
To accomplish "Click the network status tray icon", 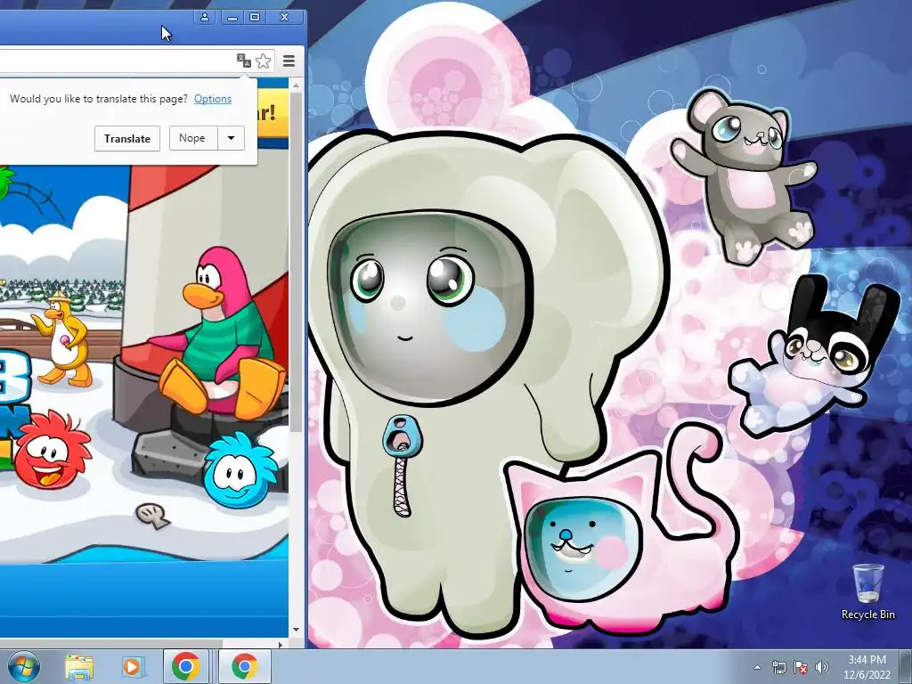I will click(x=778, y=667).
